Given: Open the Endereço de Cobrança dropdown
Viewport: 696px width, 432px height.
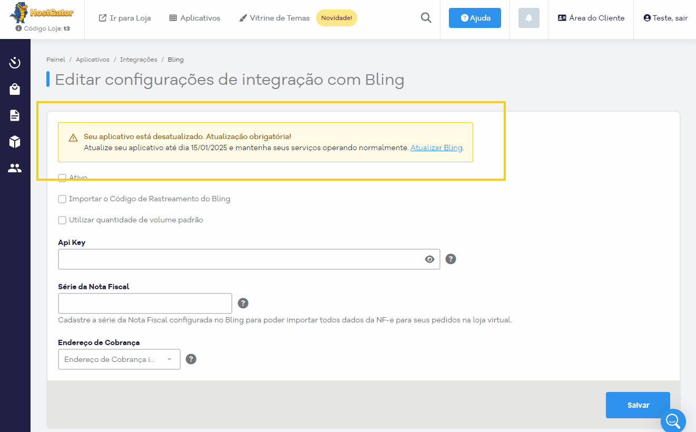Looking at the screenshot, I should [x=119, y=359].
